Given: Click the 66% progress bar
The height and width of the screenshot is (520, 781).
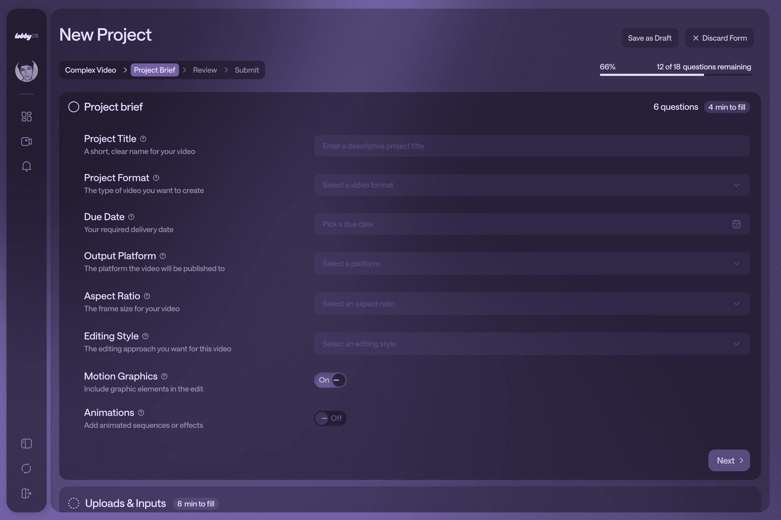Looking at the screenshot, I should (675, 75).
